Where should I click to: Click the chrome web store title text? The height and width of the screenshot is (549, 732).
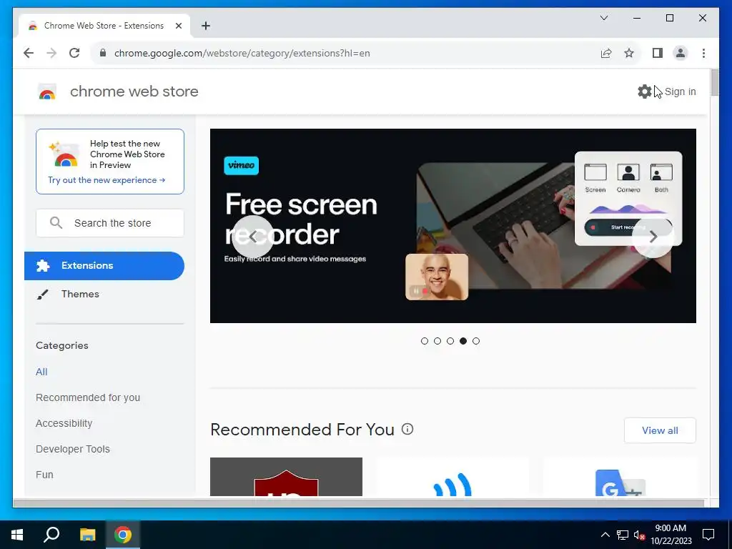coord(134,91)
